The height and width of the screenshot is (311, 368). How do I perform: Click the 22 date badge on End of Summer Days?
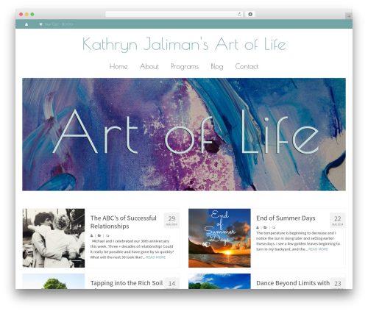(x=338, y=221)
